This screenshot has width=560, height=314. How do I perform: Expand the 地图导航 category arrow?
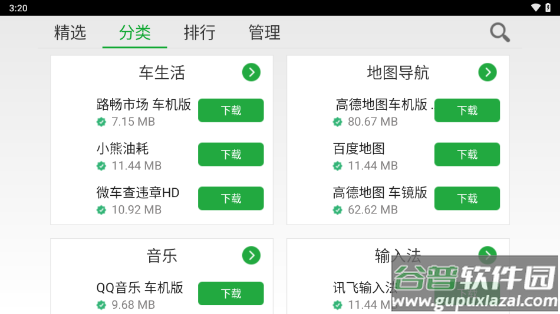(487, 72)
